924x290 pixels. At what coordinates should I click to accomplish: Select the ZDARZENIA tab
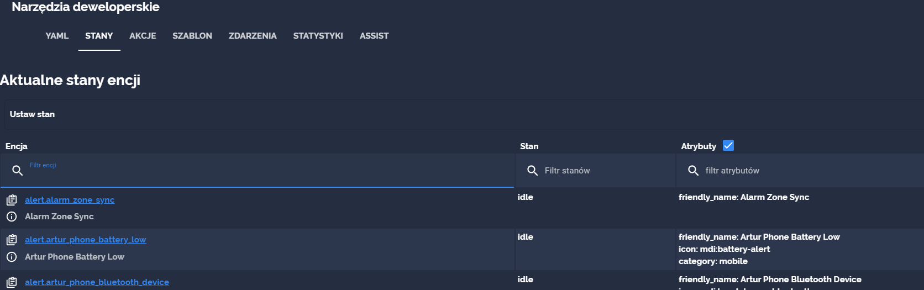click(x=253, y=36)
